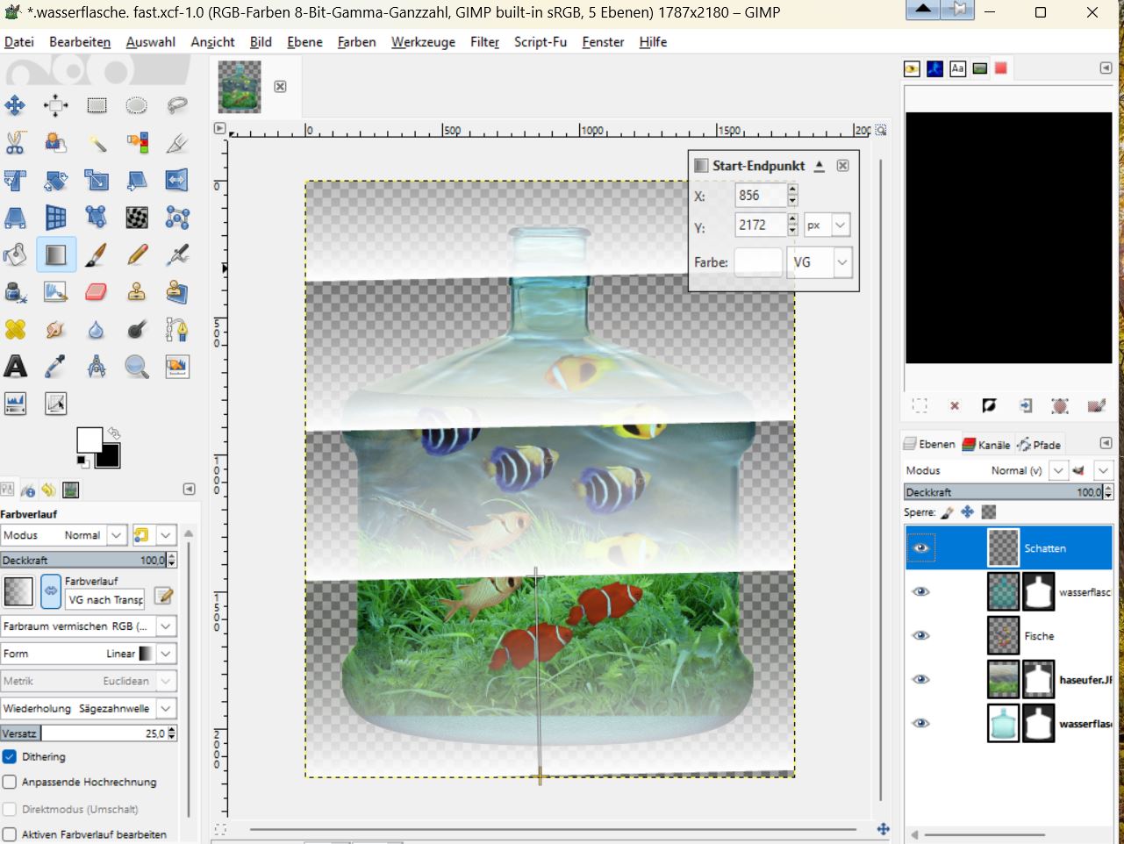
Task: Select the Move tool in toolbox
Action: click(x=15, y=106)
